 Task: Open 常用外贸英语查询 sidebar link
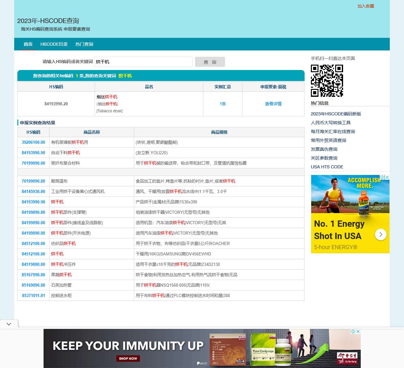[x=329, y=140]
